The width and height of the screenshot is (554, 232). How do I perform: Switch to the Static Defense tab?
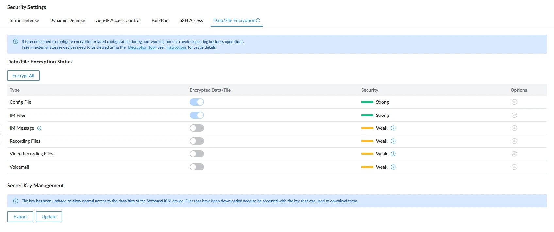(x=24, y=20)
